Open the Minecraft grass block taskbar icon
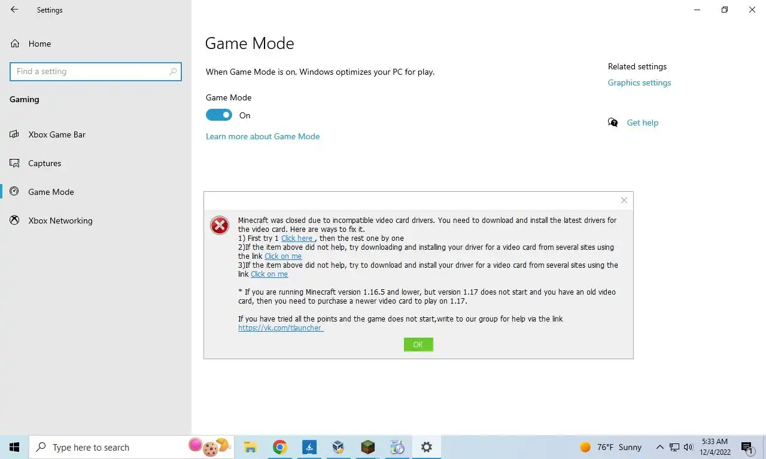The width and height of the screenshot is (766, 459). (367, 447)
